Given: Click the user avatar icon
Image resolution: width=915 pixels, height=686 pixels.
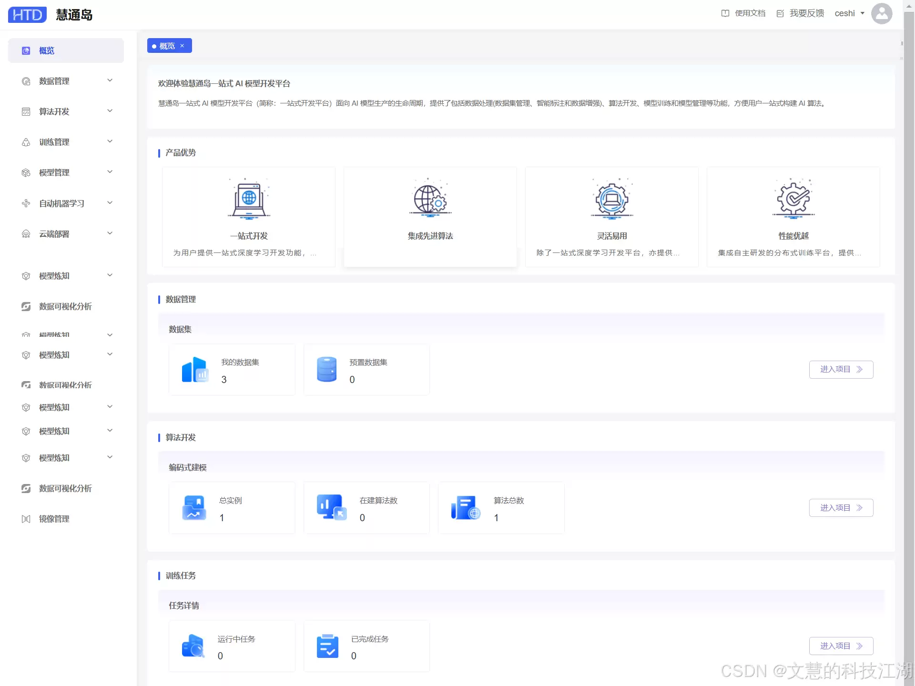Looking at the screenshot, I should (882, 13).
